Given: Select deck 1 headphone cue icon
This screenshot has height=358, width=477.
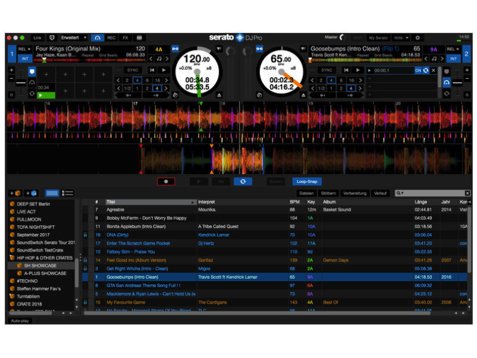Looking at the screenshot, I should 32,82.
